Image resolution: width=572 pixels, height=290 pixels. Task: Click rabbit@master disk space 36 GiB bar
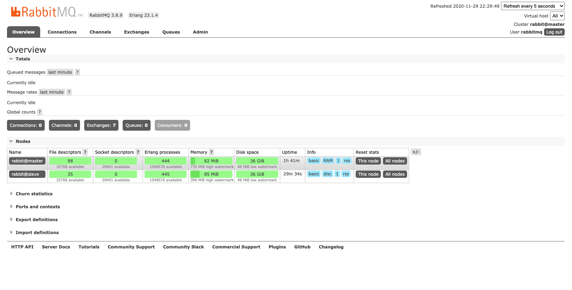click(x=257, y=161)
